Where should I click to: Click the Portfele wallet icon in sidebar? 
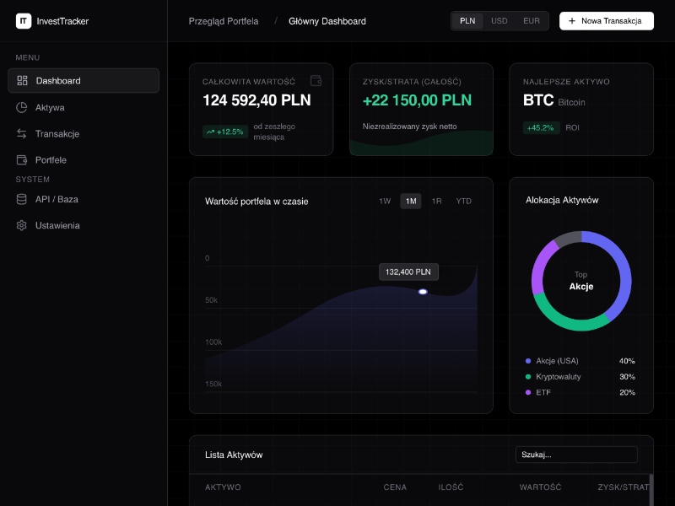[x=22, y=159]
